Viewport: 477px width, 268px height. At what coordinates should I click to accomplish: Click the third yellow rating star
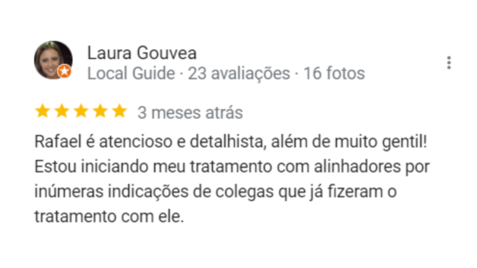[x=81, y=111]
